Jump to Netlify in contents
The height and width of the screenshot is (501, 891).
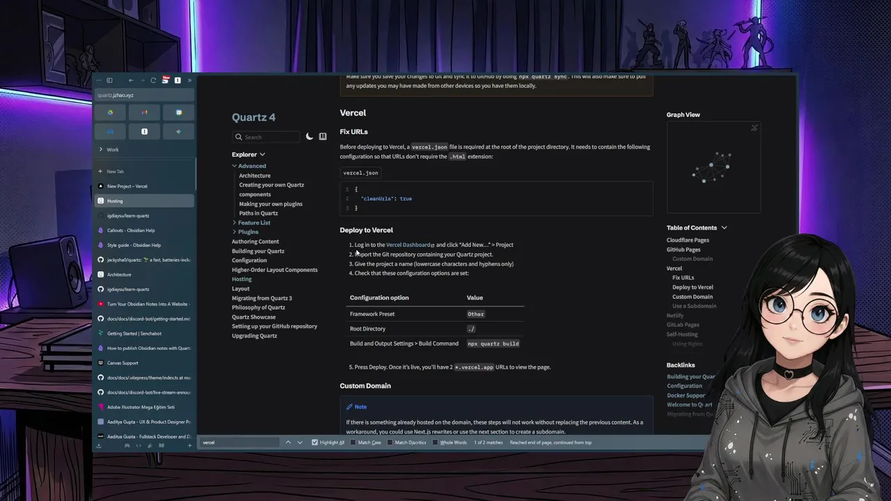click(675, 315)
